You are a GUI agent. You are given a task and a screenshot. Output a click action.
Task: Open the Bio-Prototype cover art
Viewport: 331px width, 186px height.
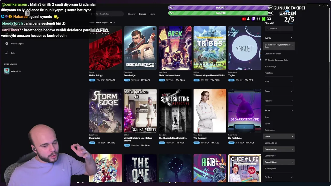[245, 111]
